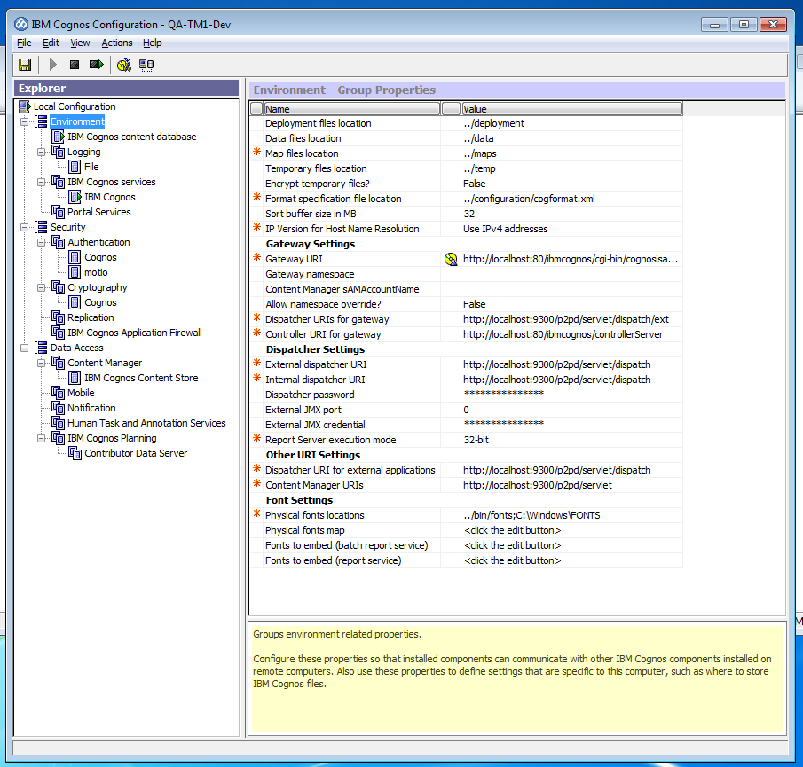Collapse the Content Manager tree node
Screen dimensions: 803x767
(x=41, y=363)
